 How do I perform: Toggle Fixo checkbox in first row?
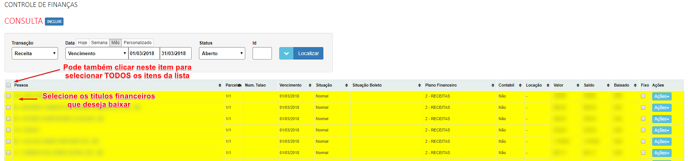coord(643,96)
